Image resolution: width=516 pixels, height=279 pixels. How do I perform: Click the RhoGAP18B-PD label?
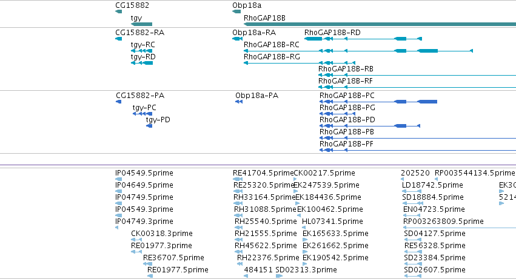pyautogui.click(x=347, y=120)
